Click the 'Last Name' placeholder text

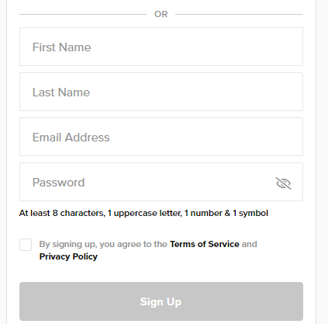61,92
